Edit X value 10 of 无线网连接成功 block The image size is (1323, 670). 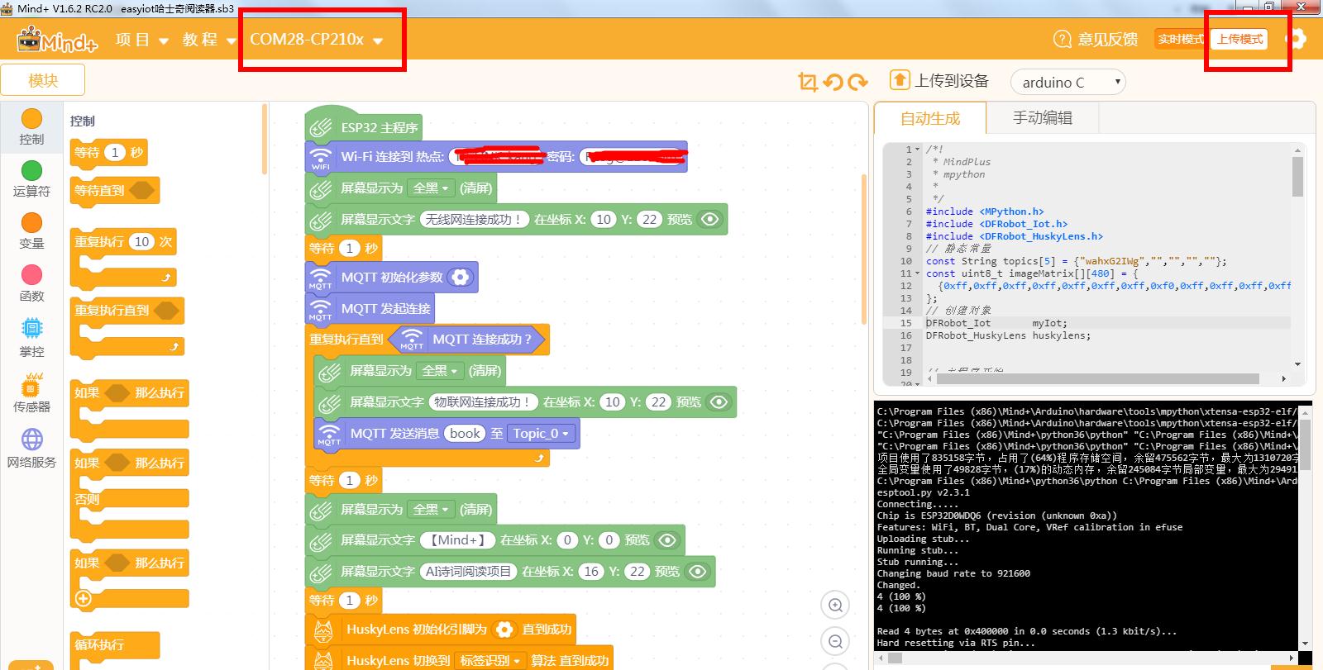[604, 220]
